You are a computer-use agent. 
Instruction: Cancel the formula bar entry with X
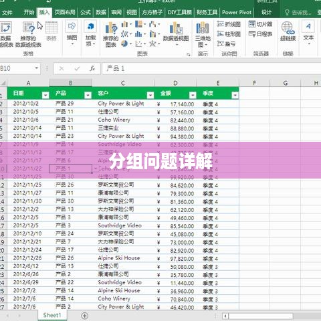click(62, 68)
